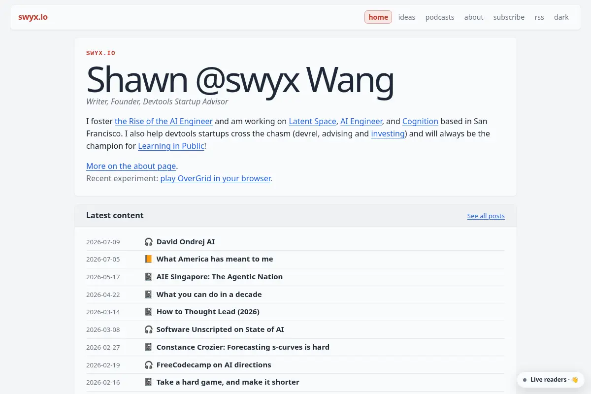
Task: Toggle dark mode in the header
Action: (x=561, y=17)
